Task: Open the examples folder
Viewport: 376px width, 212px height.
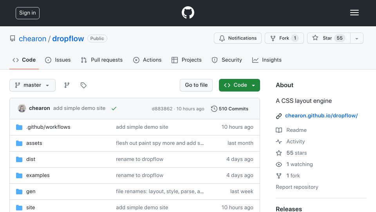Action: [x=38, y=175]
